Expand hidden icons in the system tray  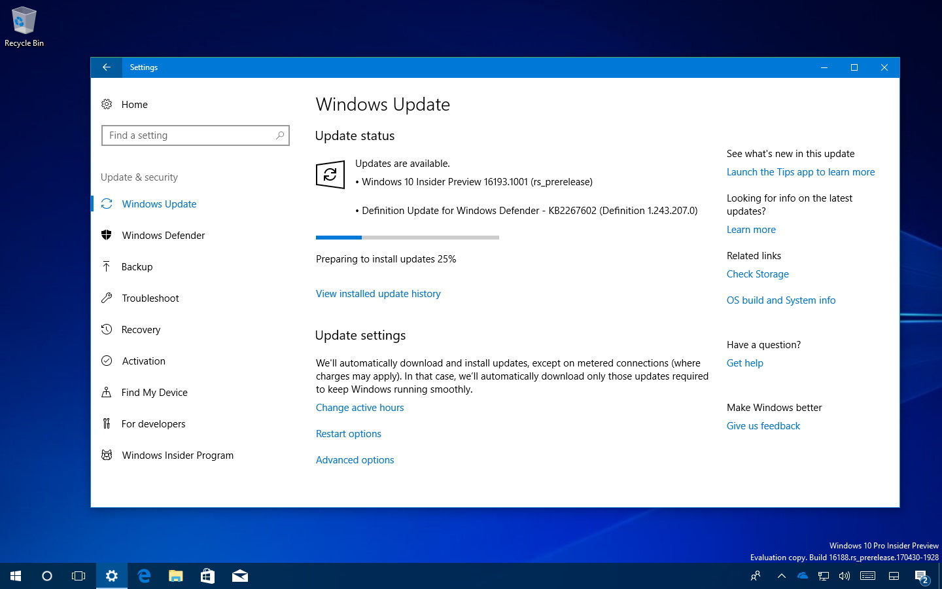coord(781,577)
